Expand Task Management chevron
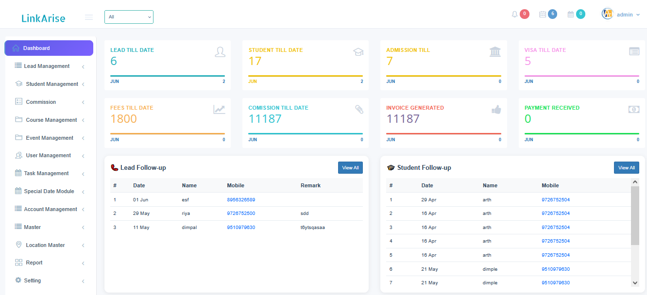 tap(83, 174)
